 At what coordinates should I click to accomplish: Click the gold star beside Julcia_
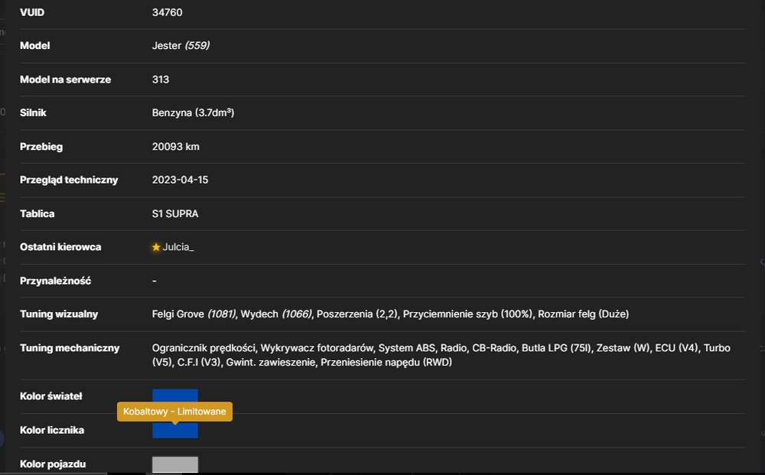156,247
